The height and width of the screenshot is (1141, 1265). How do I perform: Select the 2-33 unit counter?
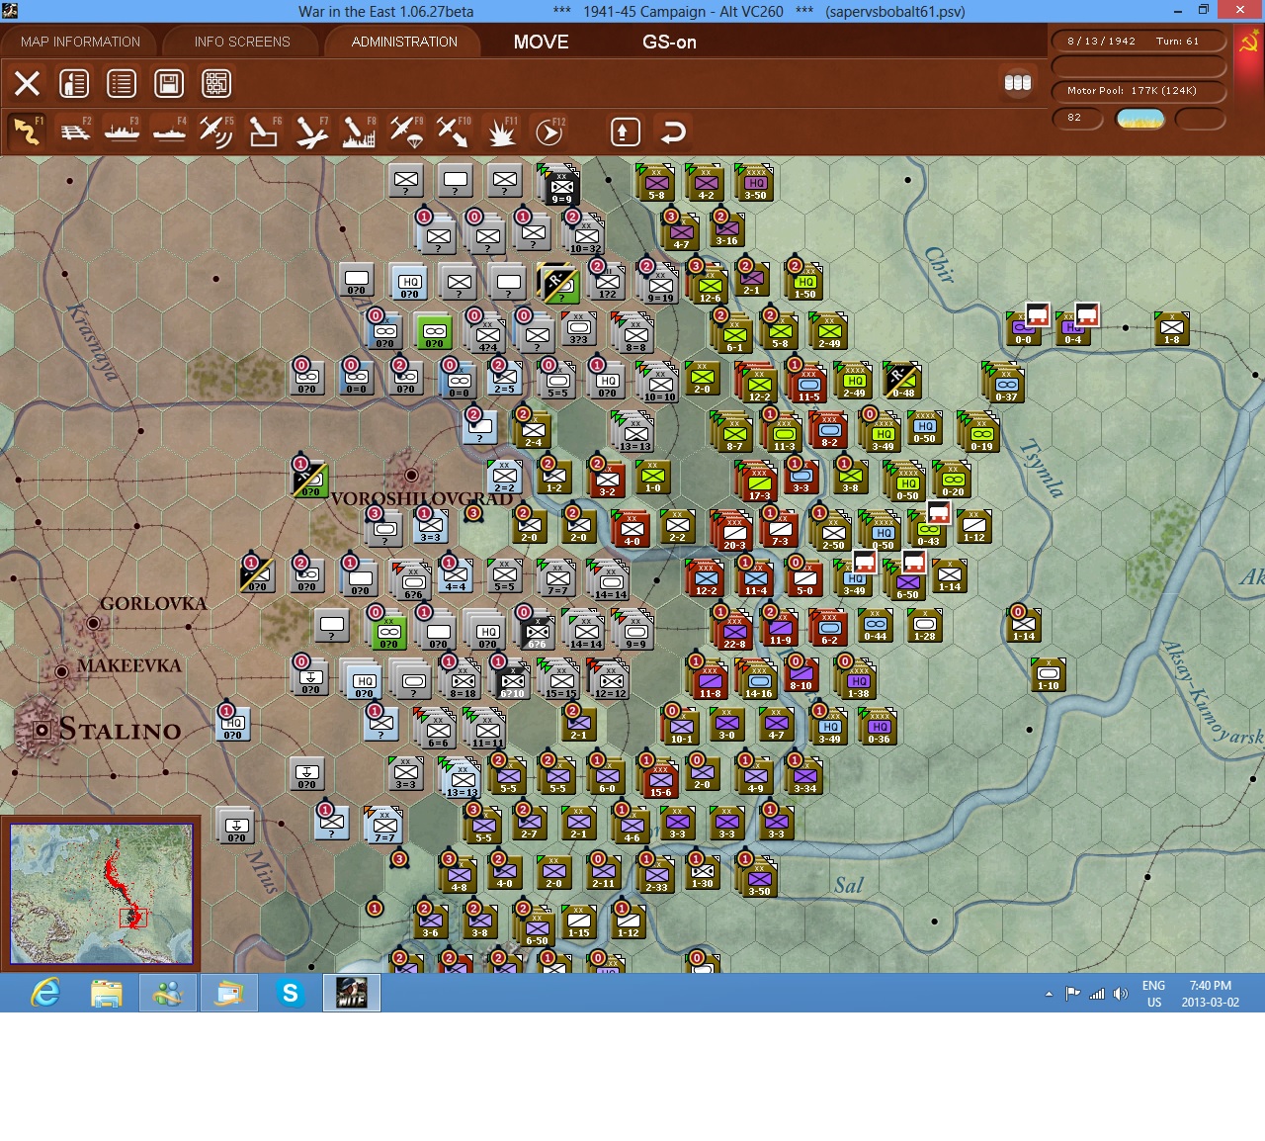[656, 873]
